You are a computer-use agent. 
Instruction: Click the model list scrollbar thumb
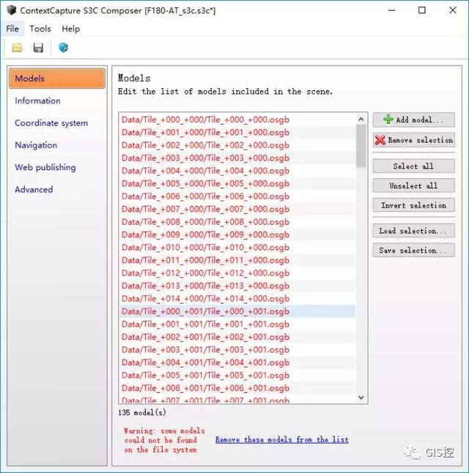(x=361, y=146)
